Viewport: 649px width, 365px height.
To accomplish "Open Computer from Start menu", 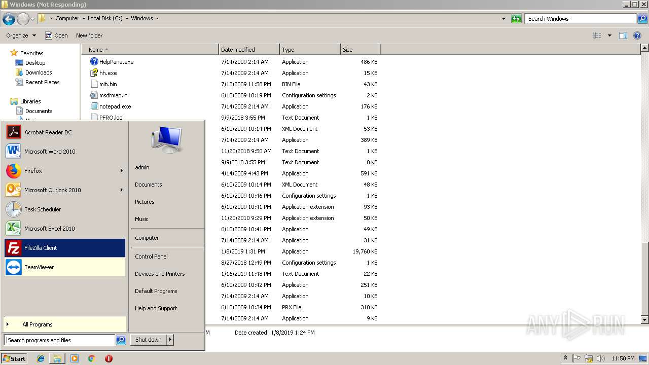I will (147, 238).
